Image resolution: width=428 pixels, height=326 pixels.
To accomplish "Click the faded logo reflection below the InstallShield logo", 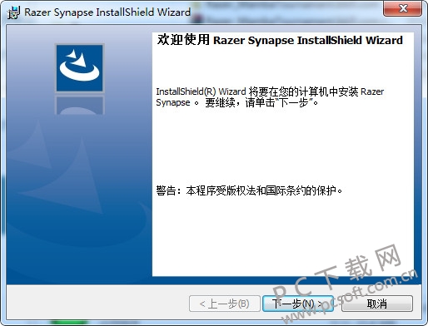I will pos(80,105).
